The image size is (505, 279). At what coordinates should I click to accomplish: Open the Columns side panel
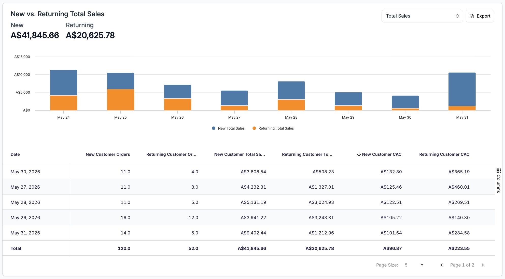(499, 180)
